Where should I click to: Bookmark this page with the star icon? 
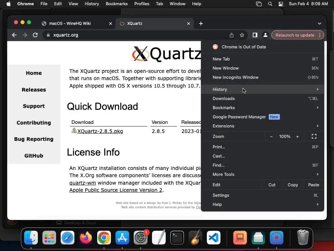click(x=242, y=35)
